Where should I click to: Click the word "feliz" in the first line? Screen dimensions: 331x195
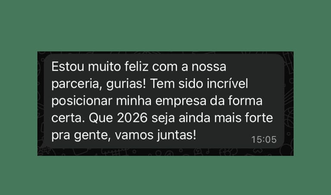point(136,67)
